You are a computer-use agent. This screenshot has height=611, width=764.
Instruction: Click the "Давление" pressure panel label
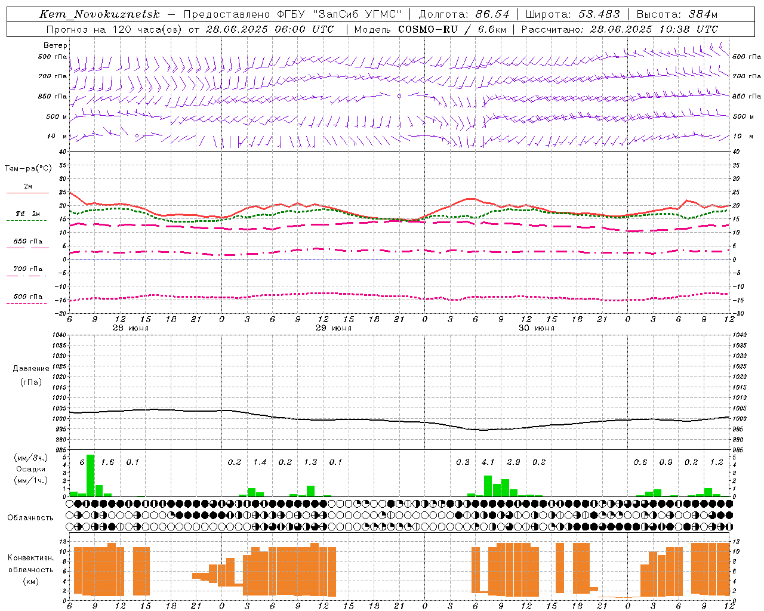coord(31,369)
